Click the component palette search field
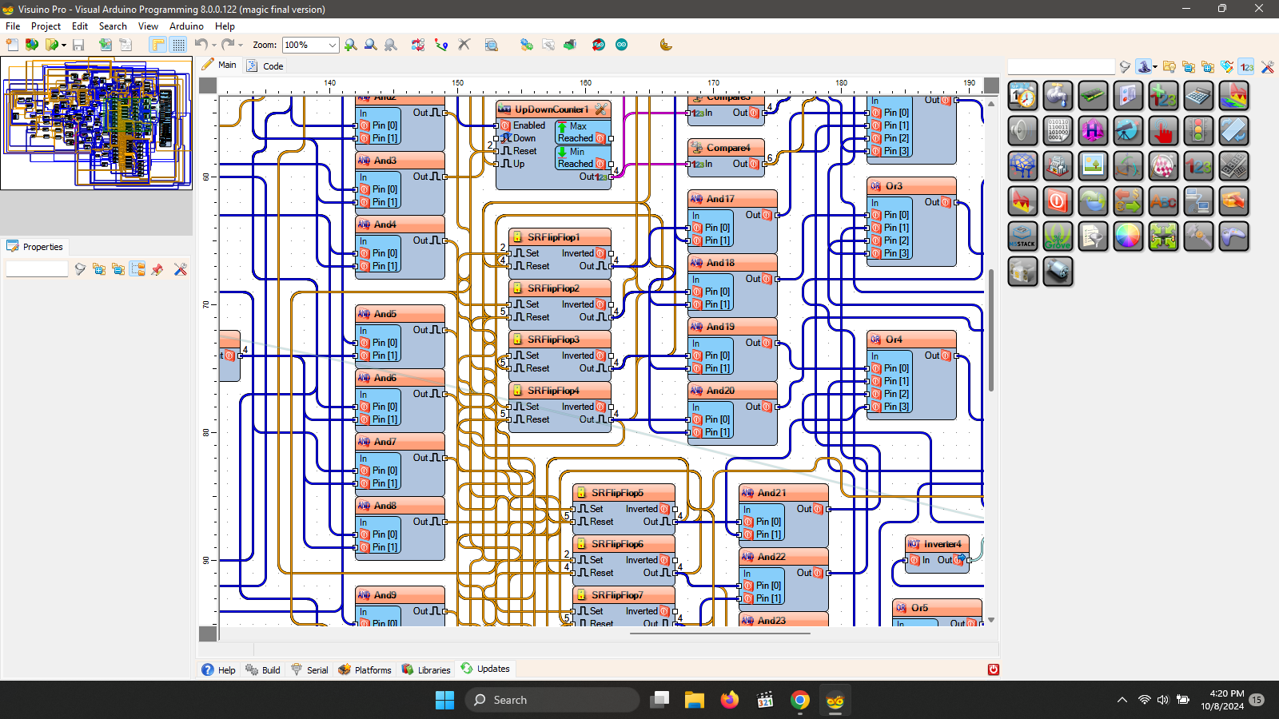 1060,67
